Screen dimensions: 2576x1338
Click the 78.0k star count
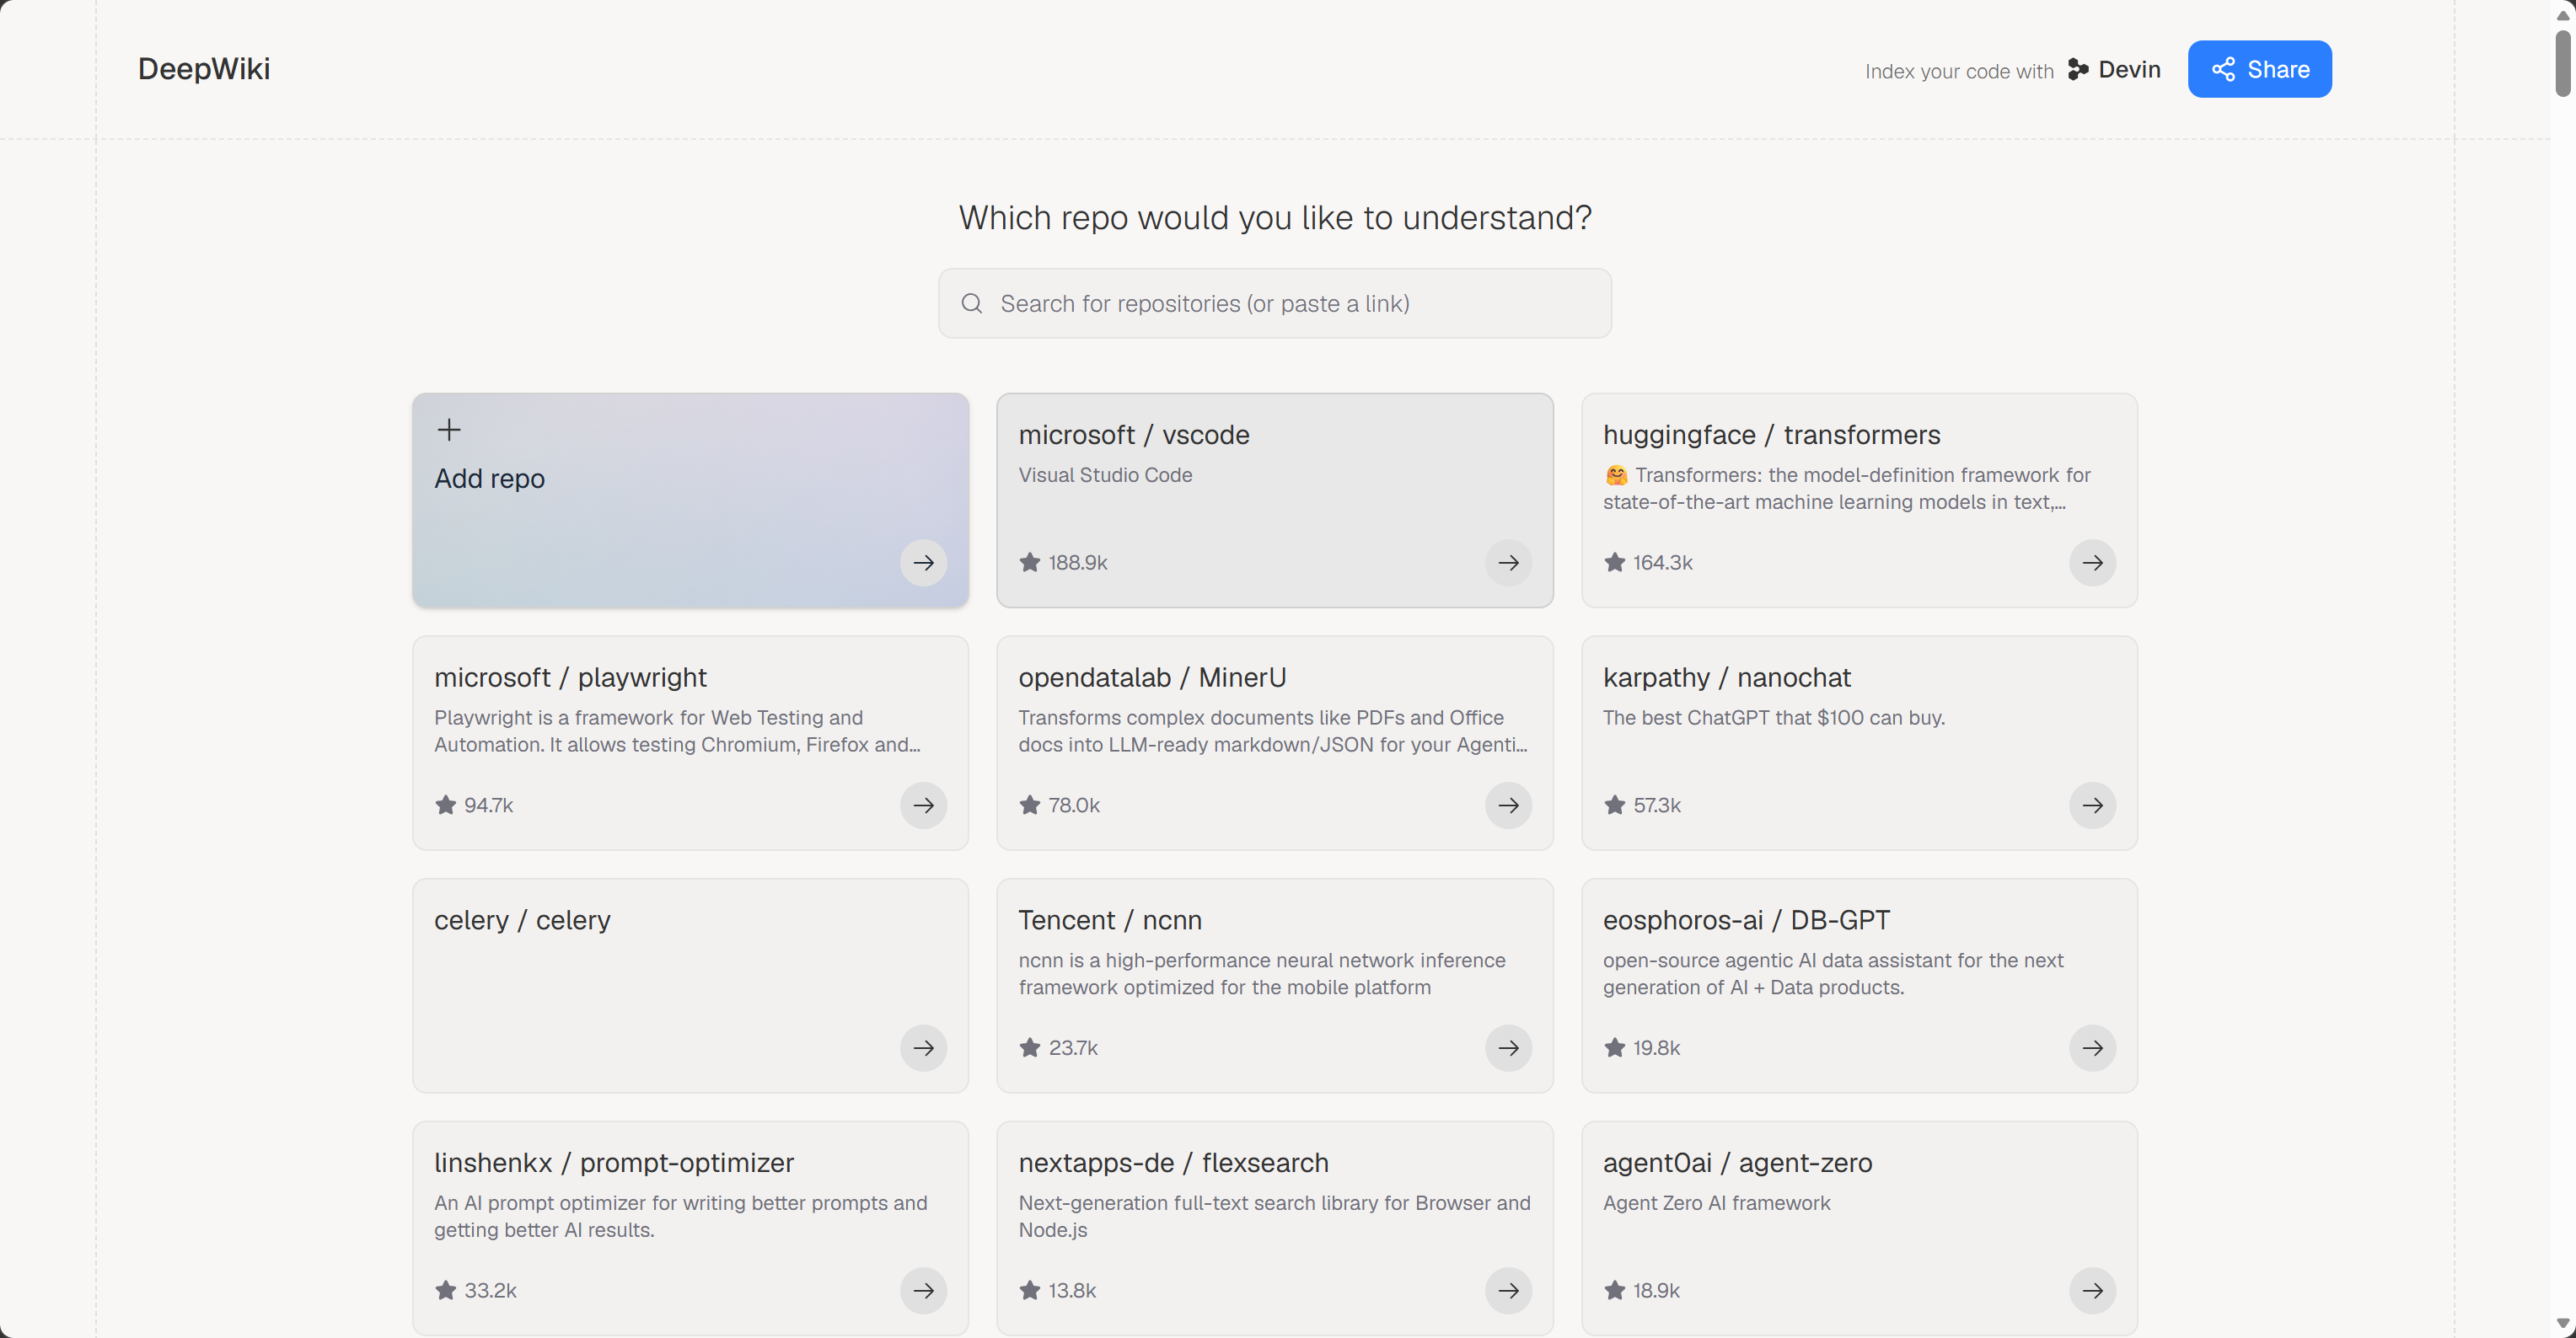(x=1073, y=805)
